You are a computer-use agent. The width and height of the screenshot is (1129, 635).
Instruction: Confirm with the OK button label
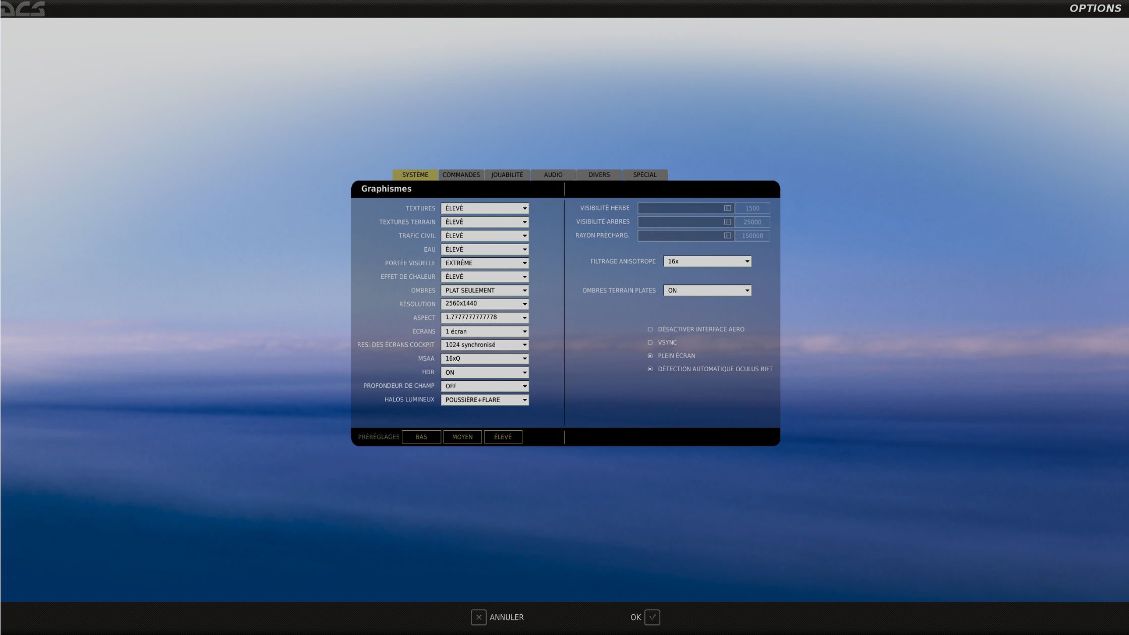[x=635, y=617]
